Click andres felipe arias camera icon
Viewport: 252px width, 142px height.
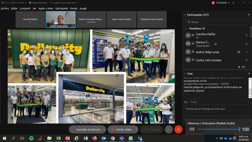click(x=239, y=52)
